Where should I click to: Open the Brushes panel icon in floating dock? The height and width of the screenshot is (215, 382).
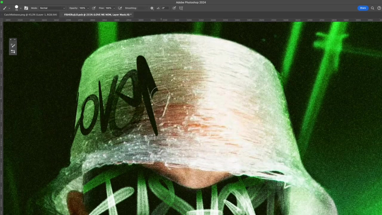13,45
